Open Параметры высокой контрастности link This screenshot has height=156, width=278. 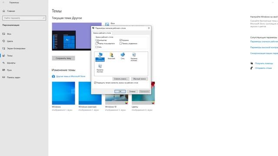(264, 47)
